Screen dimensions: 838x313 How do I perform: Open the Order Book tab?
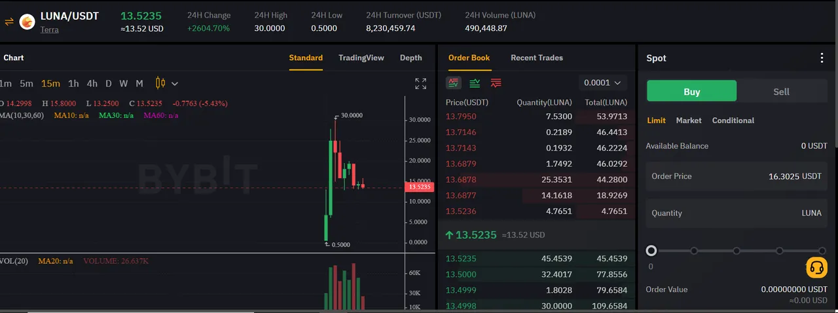[x=469, y=58]
